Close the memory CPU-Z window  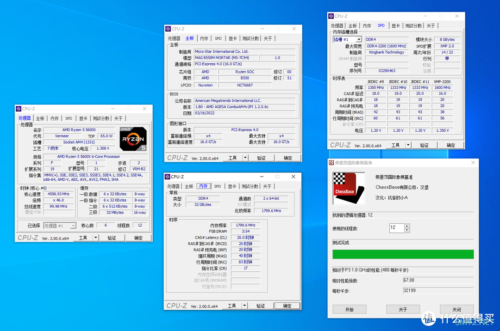pos(293,177)
